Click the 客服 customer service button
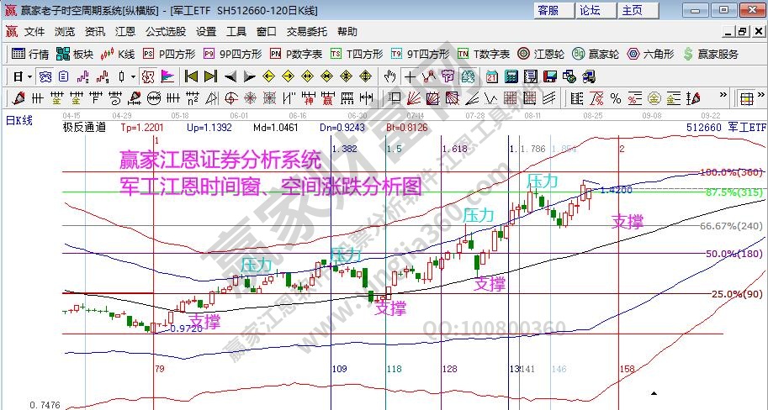768x410 pixels. (553, 10)
